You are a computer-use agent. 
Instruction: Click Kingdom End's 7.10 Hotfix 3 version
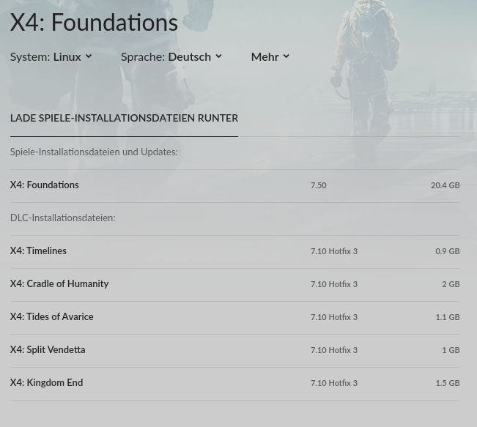coord(334,383)
